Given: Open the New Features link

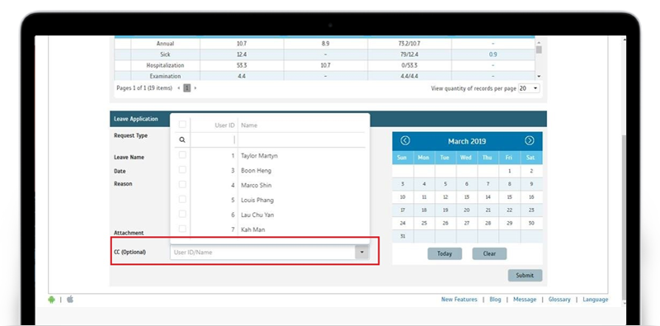Looking at the screenshot, I should point(460,300).
